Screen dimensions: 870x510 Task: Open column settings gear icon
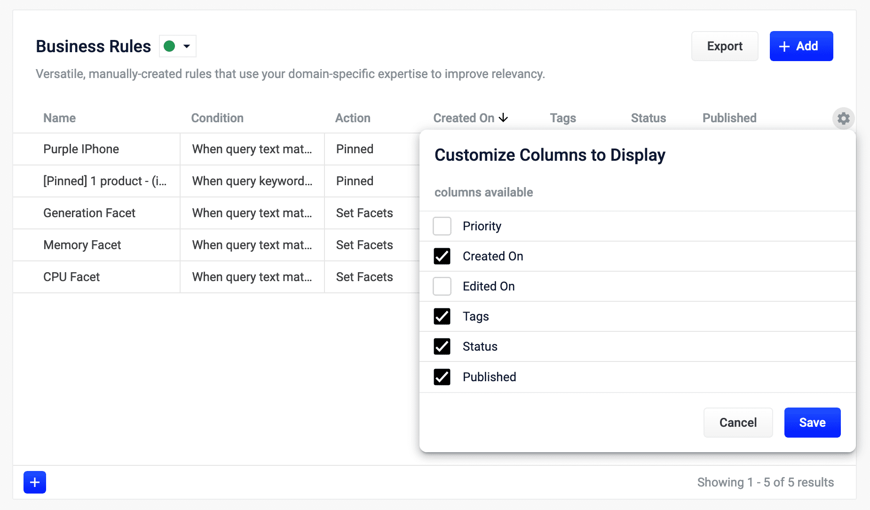point(844,118)
